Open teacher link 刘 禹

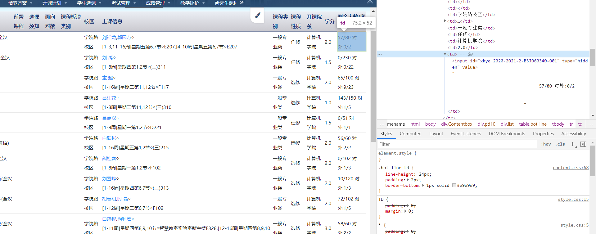(x=107, y=58)
